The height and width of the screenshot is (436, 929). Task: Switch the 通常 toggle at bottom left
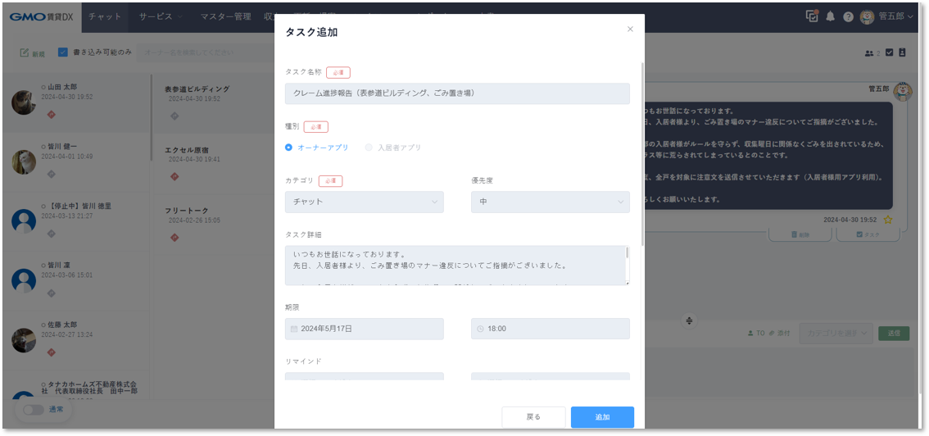coord(33,409)
